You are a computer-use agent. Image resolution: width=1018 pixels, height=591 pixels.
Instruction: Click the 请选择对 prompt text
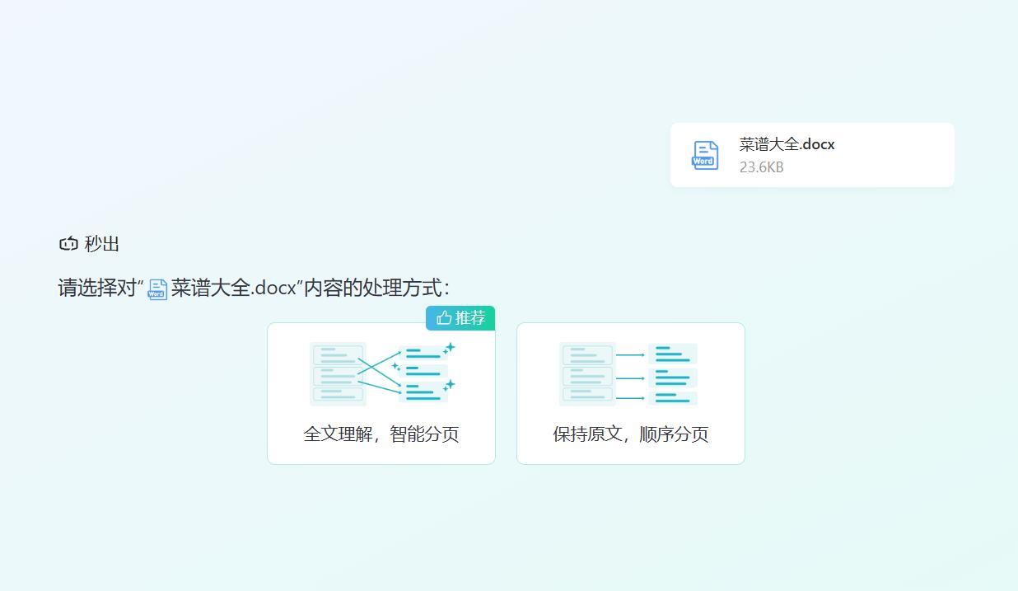[x=97, y=288]
